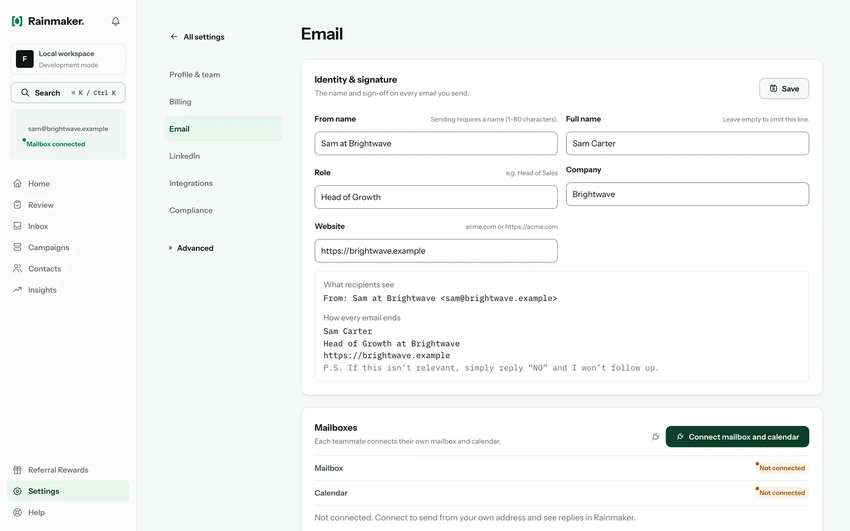The image size is (850, 531).
Task: Click the Referral Rewards gift icon
Action: click(x=18, y=470)
